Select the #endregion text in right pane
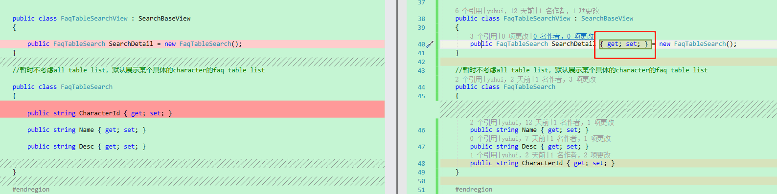The image size is (777, 194). click(x=474, y=190)
